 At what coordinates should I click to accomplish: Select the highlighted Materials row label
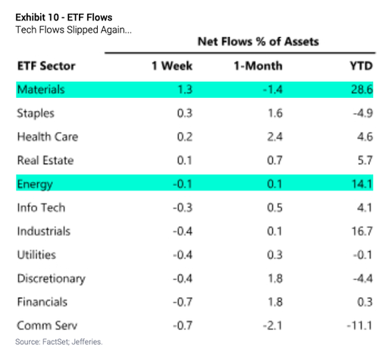pos(41,90)
